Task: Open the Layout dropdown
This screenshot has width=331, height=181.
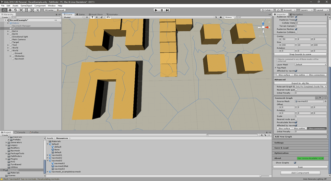Action: click(322, 10)
